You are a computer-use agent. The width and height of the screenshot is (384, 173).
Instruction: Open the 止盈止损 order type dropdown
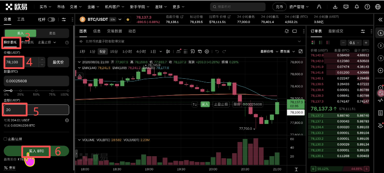[x=47, y=42]
